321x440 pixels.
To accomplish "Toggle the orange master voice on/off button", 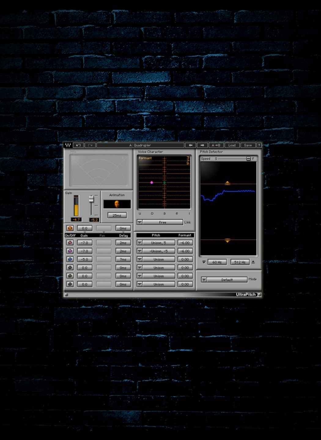I will tap(70, 228).
